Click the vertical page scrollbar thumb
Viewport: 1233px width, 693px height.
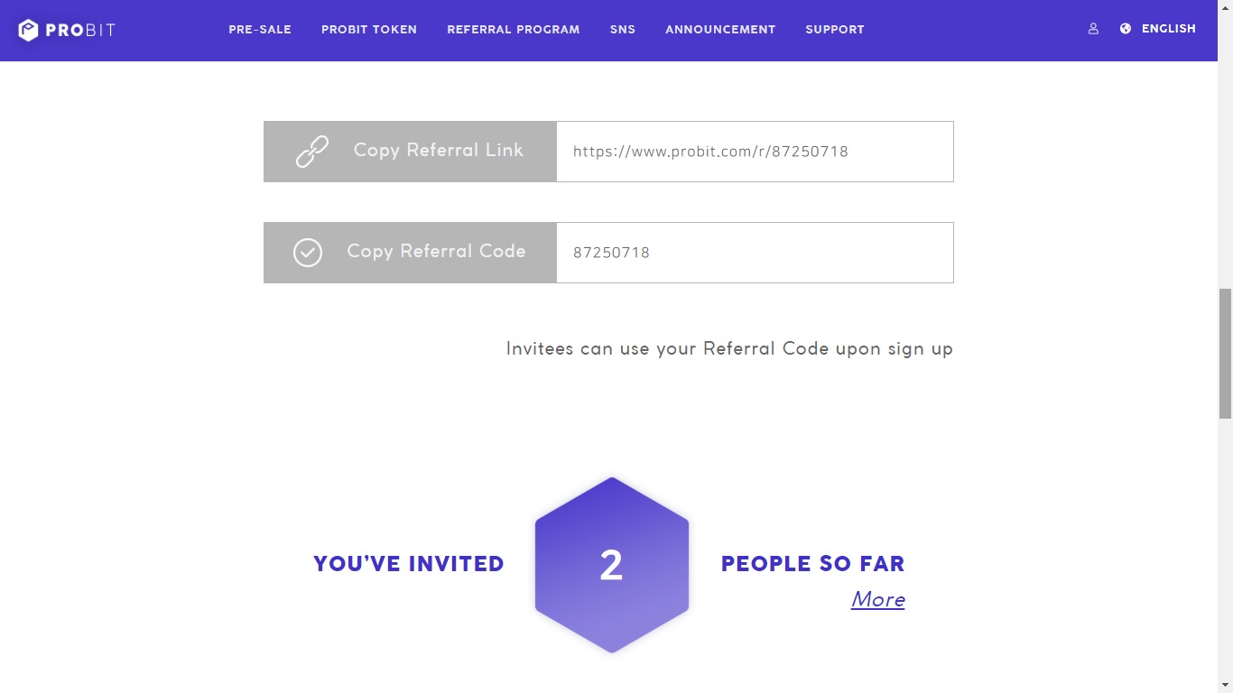pyautogui.click(x=1225, y=352)
